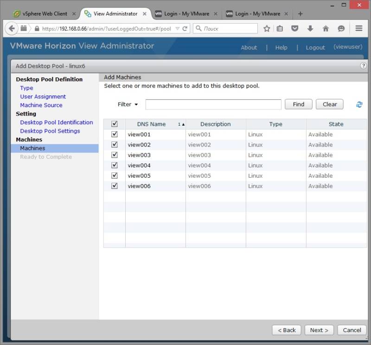Click the Logout link

(315, 48)
